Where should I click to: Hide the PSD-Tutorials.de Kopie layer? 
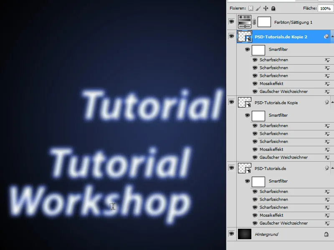(x=232, y=102)
